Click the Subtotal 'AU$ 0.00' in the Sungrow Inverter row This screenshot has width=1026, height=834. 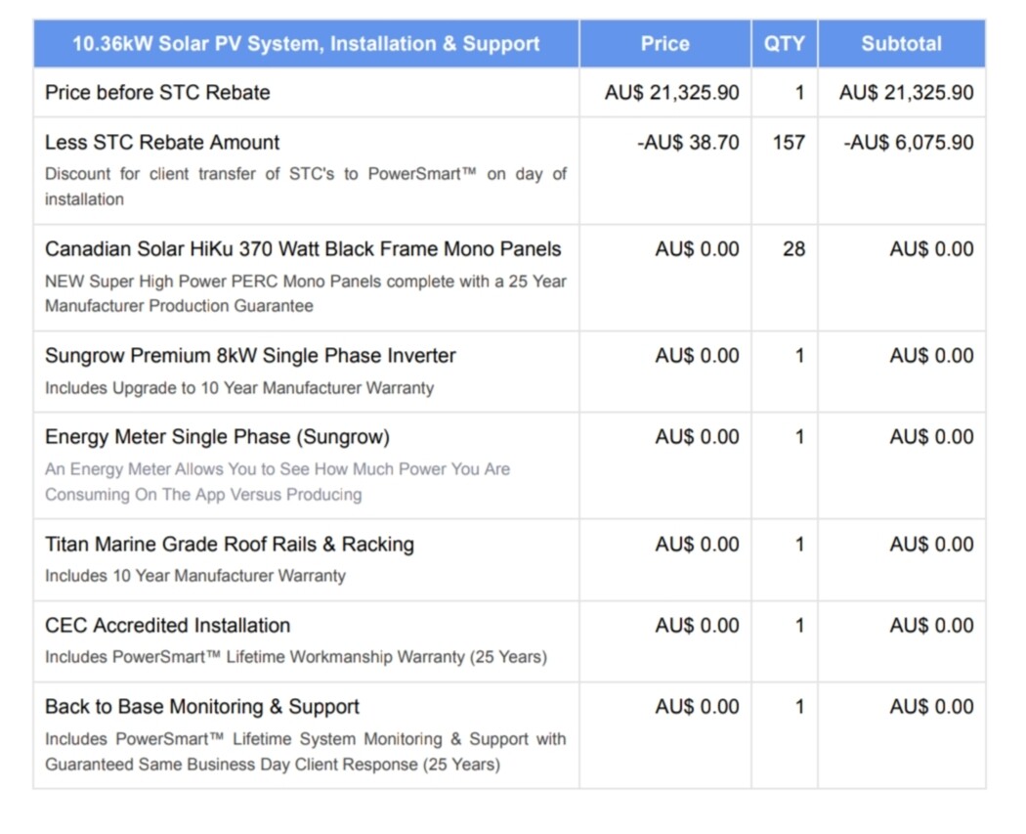(931, 356)
